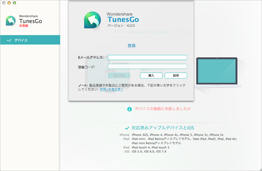Click the 対応済みアップルデバイスとiOS heading
Image resolution: width=262 pixels, height=171 pixels.
163,128
